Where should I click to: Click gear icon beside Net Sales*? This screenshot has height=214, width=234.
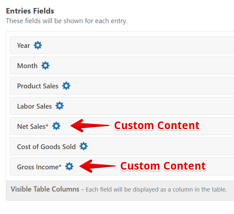coord(56,126)
